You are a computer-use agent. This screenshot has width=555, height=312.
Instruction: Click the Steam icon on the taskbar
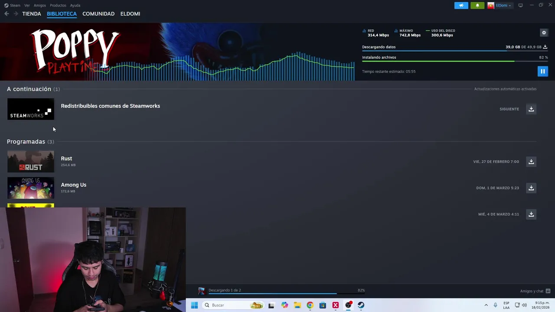[361, 305]
